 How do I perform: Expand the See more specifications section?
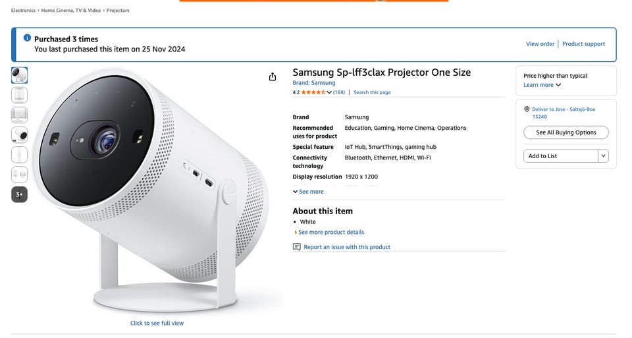(x=308, y=192)
